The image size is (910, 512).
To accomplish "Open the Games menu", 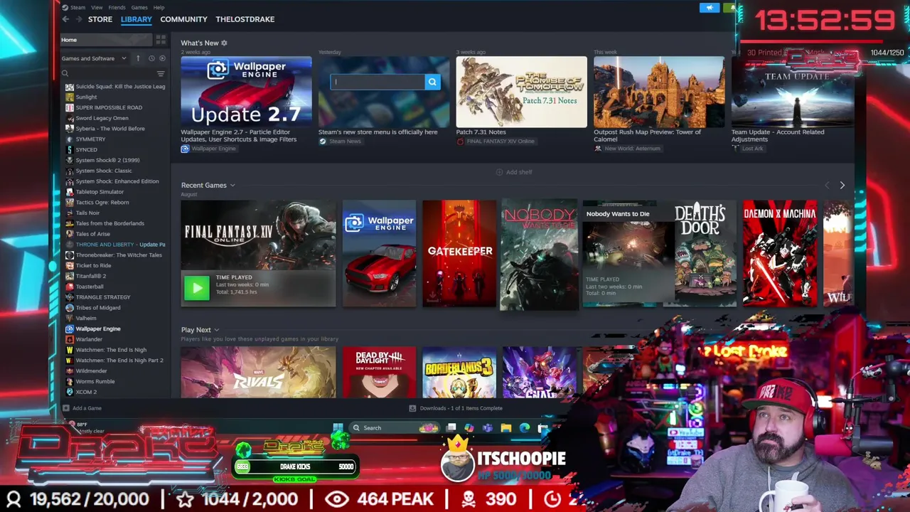I will (x=139, y=8).
